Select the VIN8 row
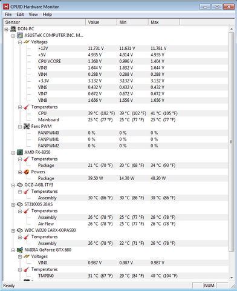The height and width of the screenshot is (291, 237). pos(132,100)
